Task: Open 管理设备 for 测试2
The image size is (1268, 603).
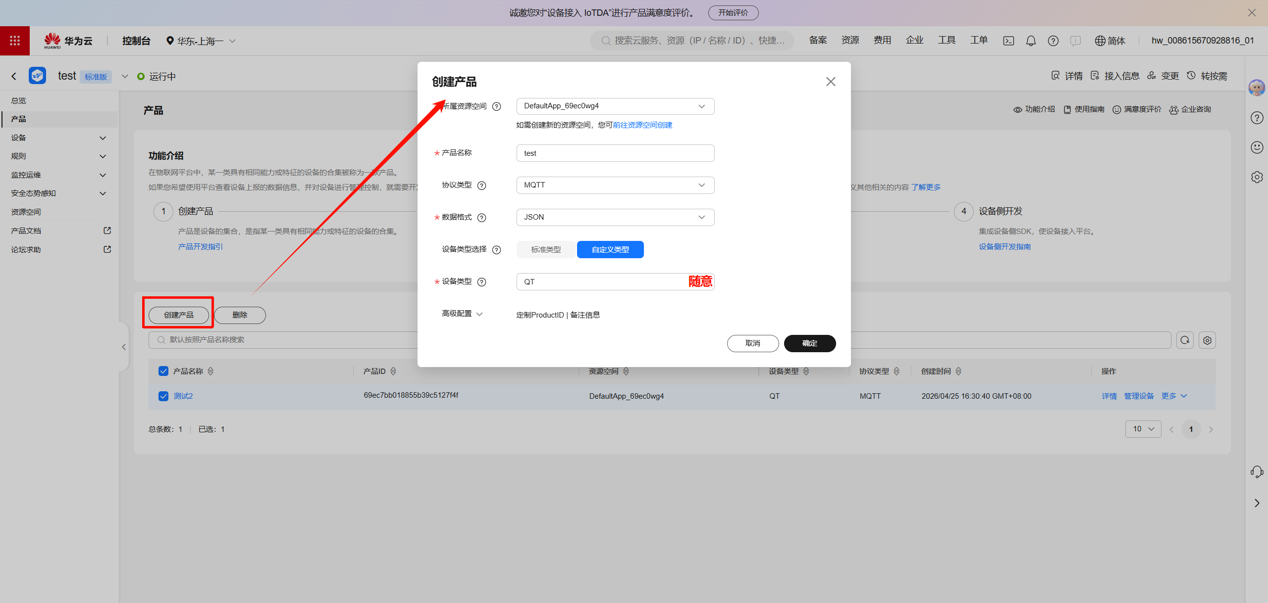Action: [x=1139, y=396]
